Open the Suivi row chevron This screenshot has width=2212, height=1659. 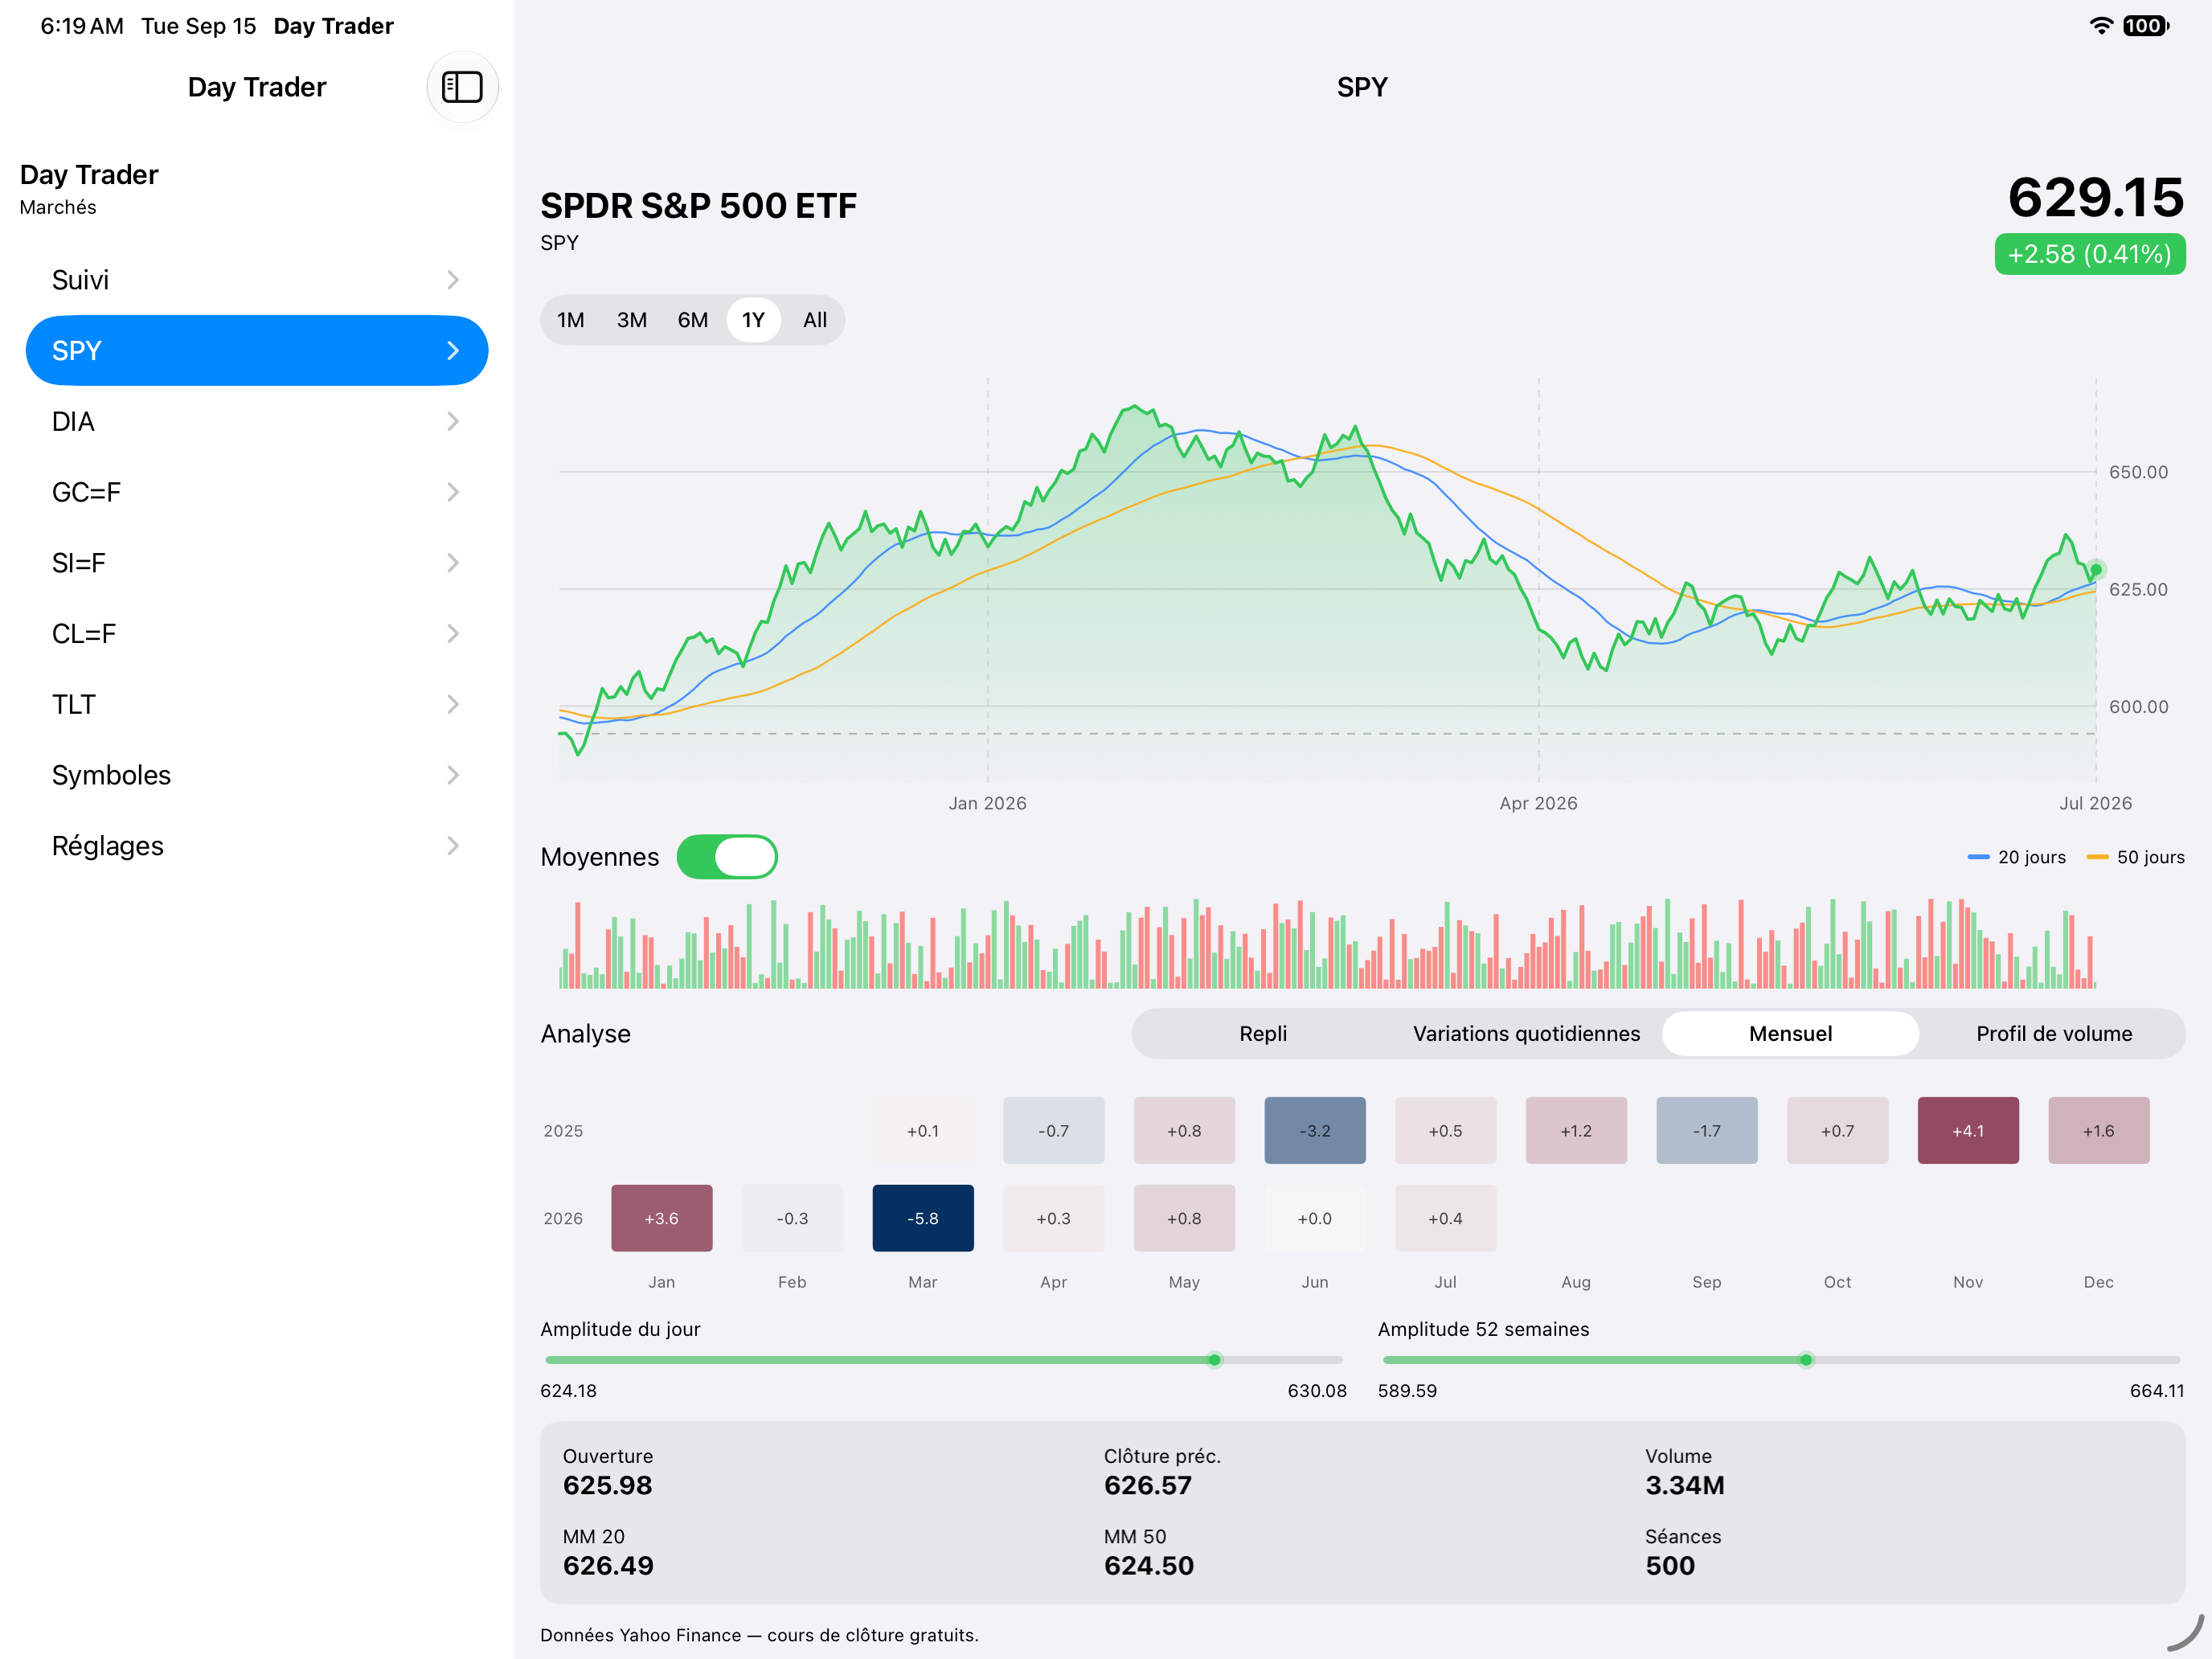point(453,280)
